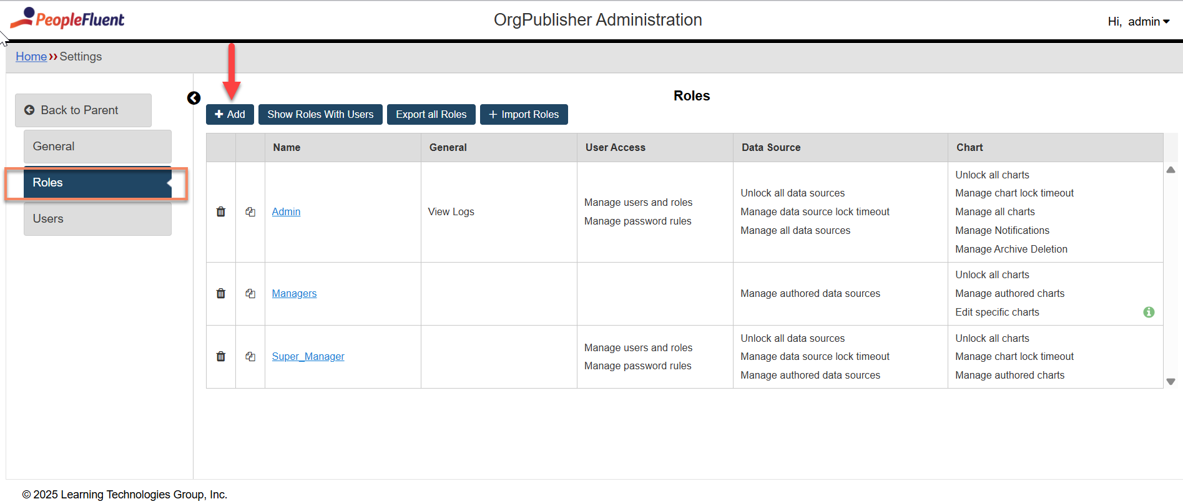Click the green info icon beside Edit specific charts
1183x504 pixels.
pyautogui.click(x=1149, y=312)
